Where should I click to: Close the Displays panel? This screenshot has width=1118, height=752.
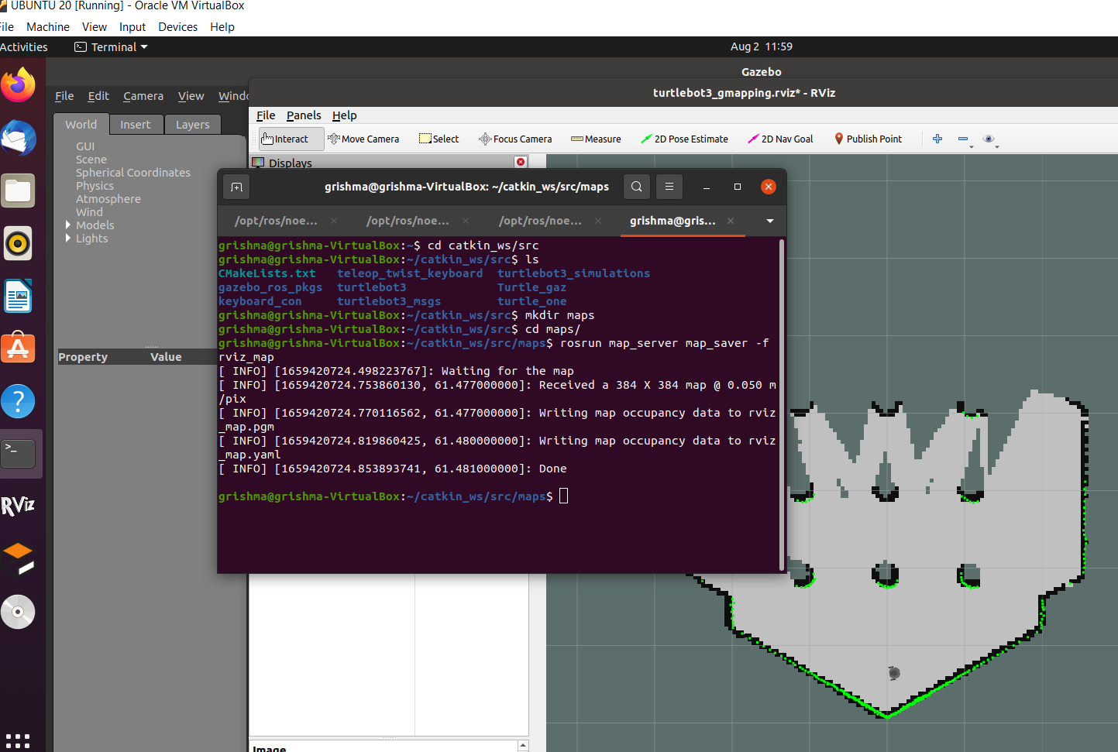point(521,162)
